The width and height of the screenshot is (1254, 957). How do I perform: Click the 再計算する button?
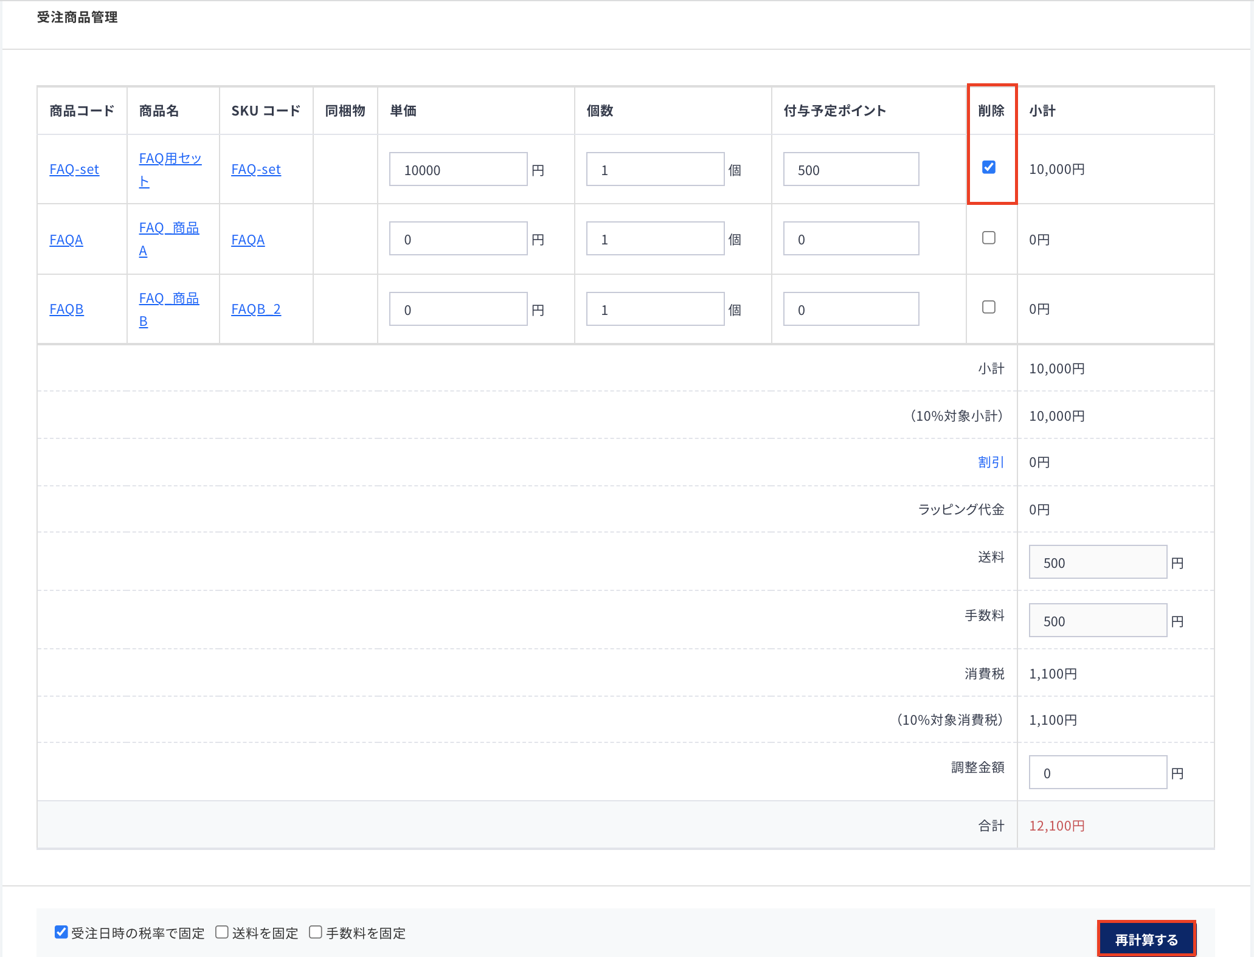pos(1146,939)
